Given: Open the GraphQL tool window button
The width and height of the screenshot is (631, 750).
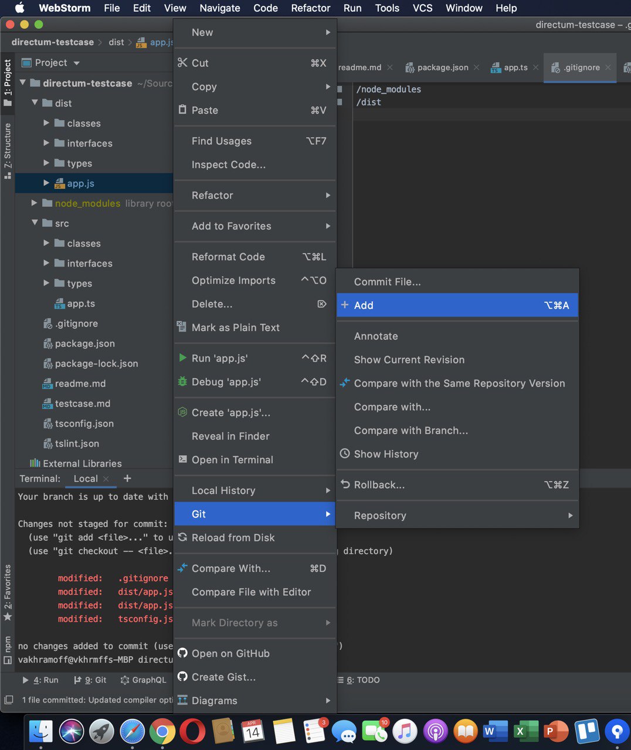Looking at the screenshot, I should [144, 680].
